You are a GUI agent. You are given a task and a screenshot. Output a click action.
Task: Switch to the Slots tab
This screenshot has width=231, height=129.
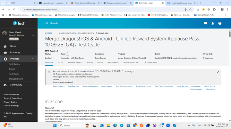61,62
